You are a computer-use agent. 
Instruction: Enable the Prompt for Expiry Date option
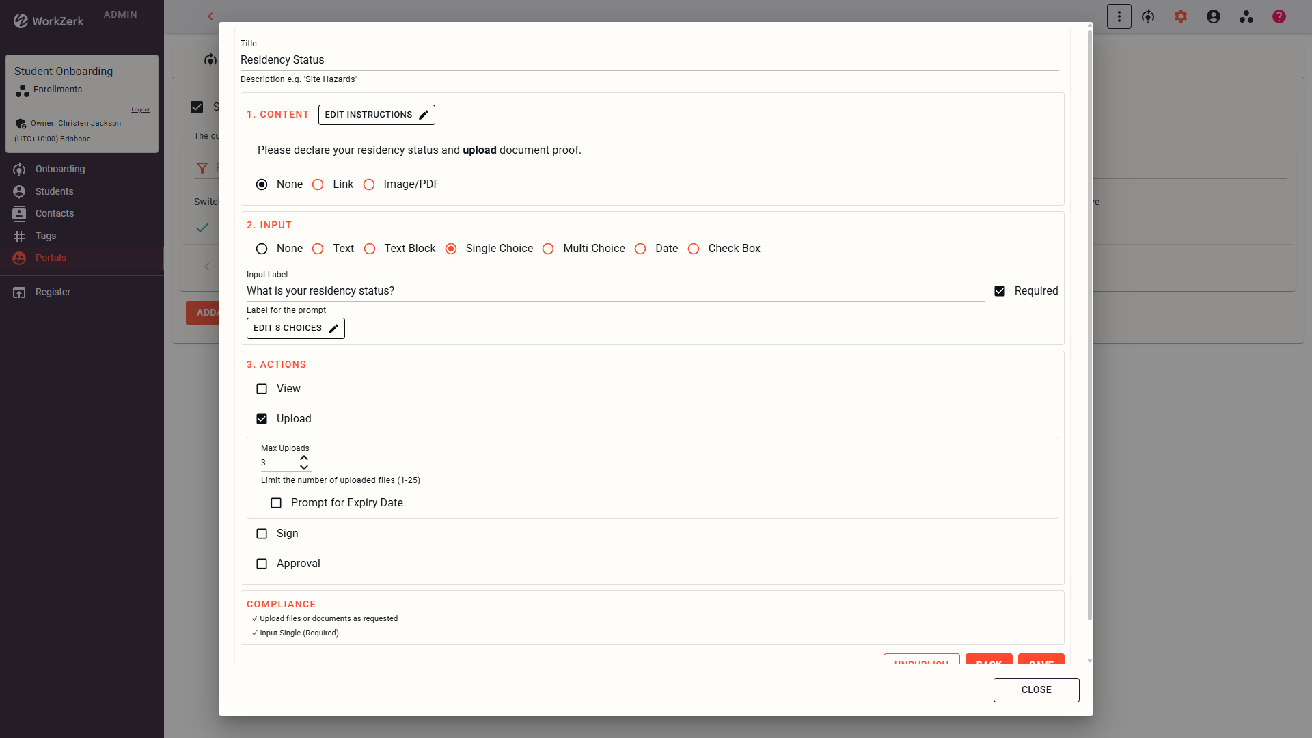click(x=276, y=503)
